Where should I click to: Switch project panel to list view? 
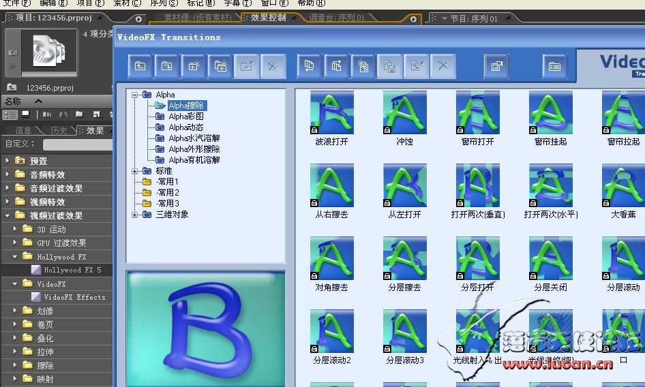(10, 114)
